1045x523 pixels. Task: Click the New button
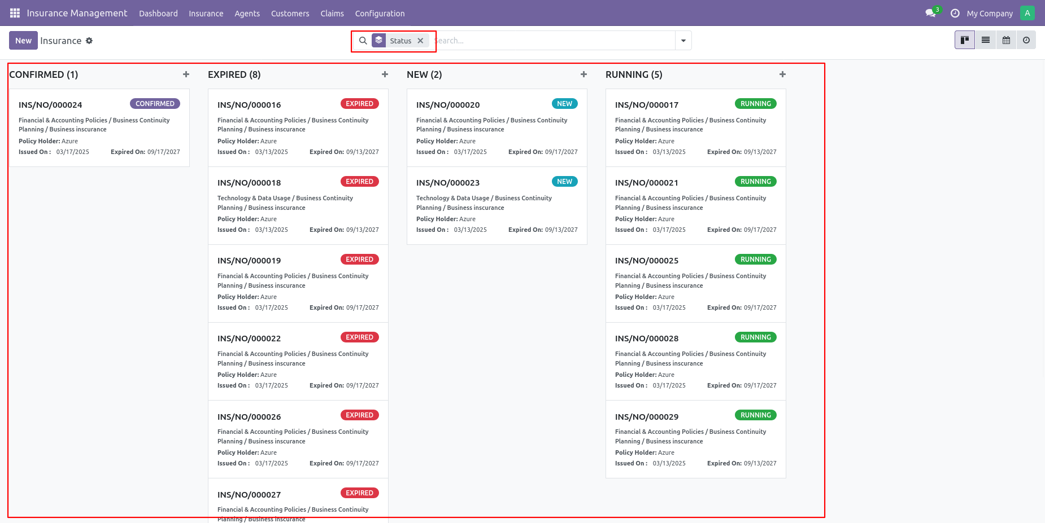[23, 41]
